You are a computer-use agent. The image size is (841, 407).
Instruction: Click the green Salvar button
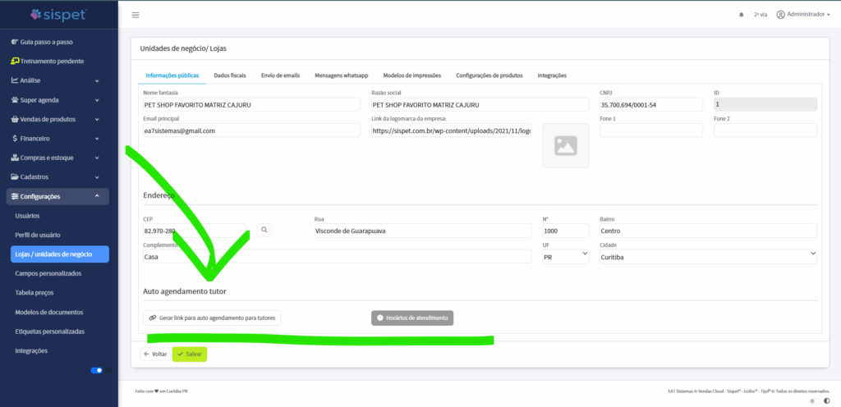point(190,354)
